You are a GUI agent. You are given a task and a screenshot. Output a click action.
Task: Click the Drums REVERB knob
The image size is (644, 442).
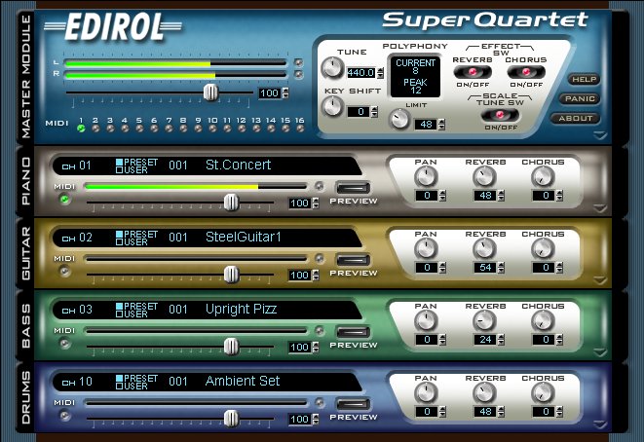point(484,392)
